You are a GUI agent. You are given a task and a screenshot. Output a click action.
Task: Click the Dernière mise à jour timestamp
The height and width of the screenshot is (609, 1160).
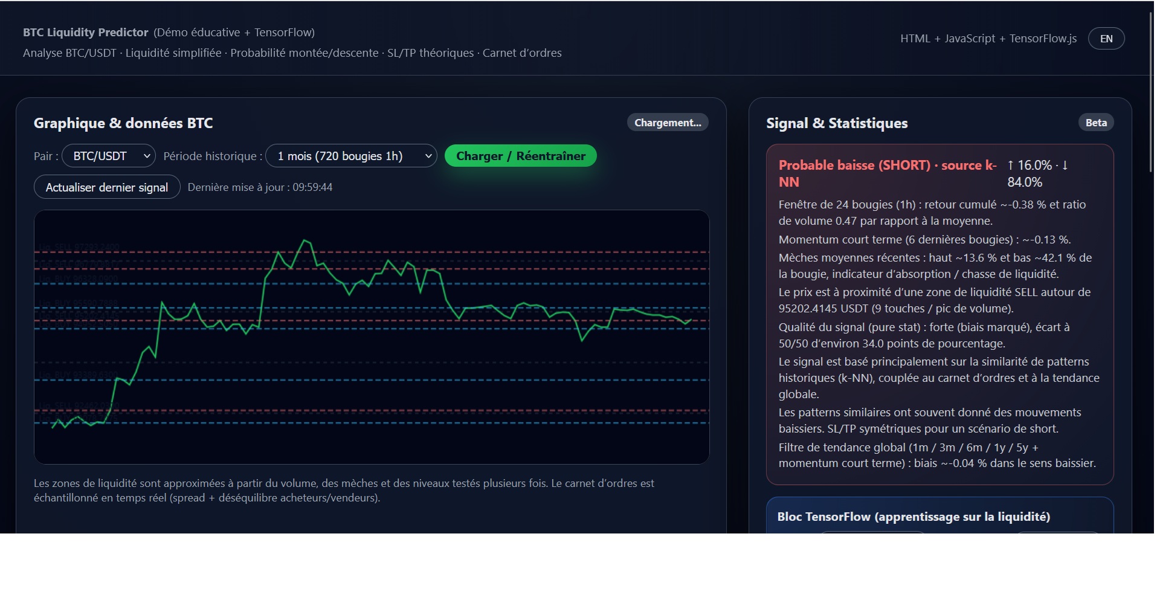pyautogui.click(x=260, y=187)
